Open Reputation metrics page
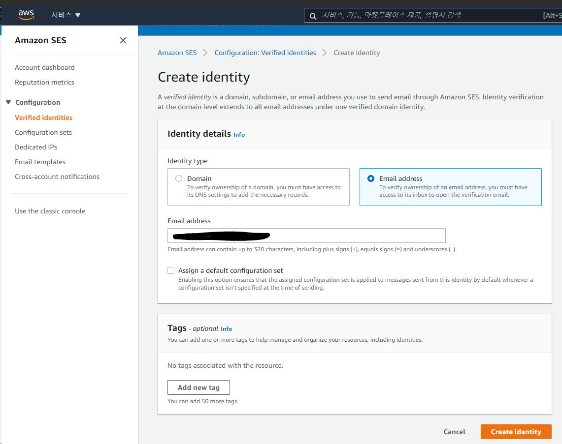This screenshot has width=562, height=444. [x=44, y=82]
